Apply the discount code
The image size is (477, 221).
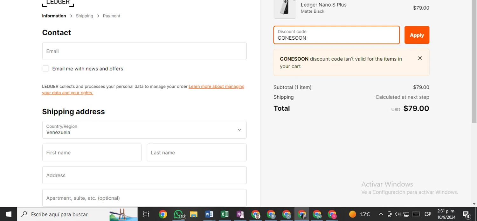[417, 35]
